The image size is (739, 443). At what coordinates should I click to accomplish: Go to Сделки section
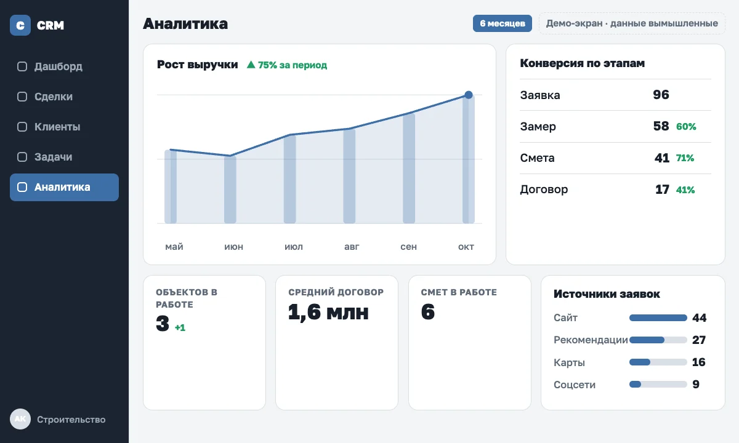[64, 97]
